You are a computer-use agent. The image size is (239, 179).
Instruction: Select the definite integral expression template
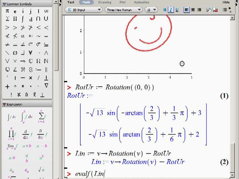pos(27,117)
